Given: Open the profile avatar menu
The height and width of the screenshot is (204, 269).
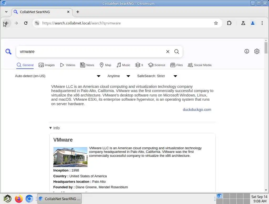Looking at the screenshot, I should (252, 23).
